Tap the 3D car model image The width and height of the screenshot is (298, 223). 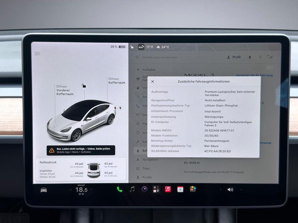tap(82, 120)
